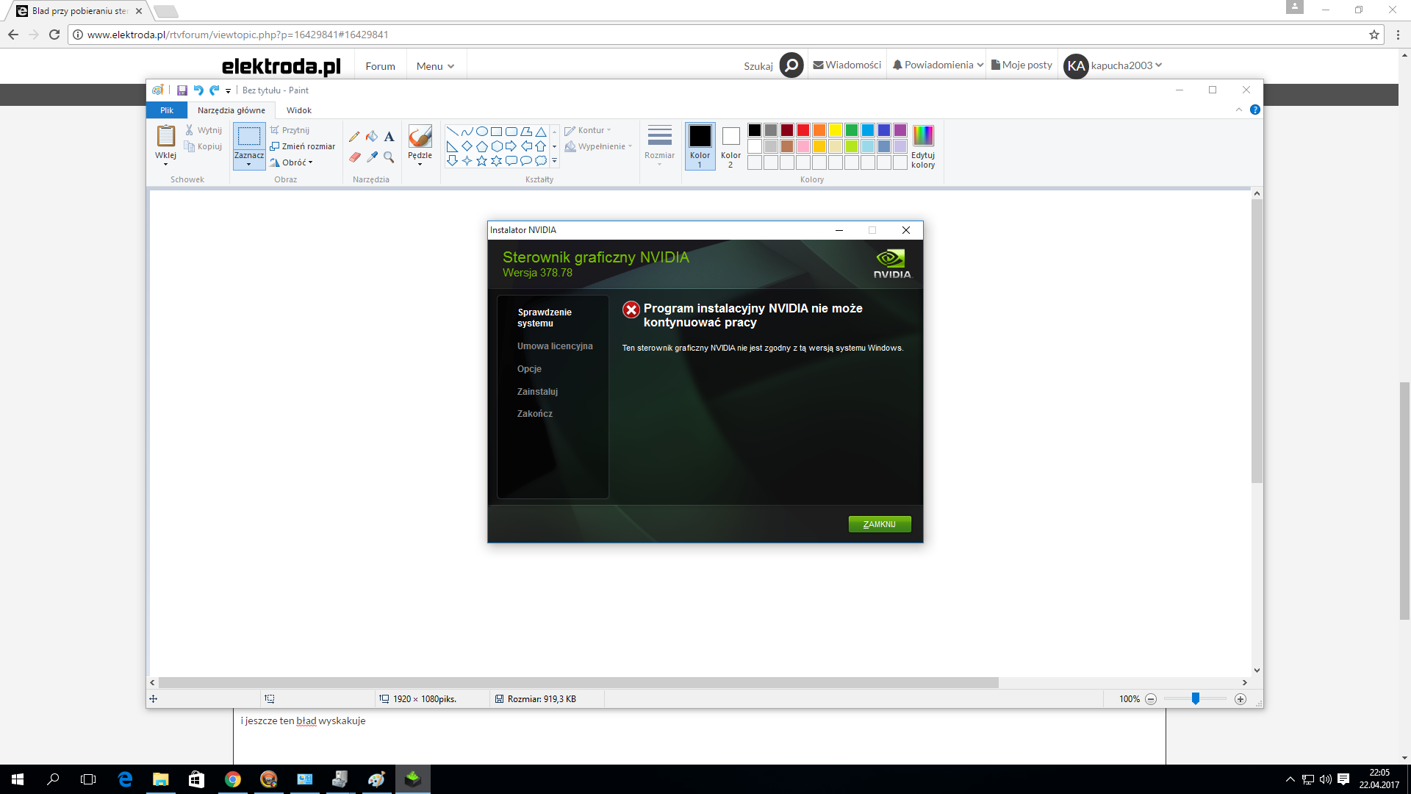Select the Chrome tab "Blad przy pobieraniu"
The height and width of the screenshot is (794, 1411).
pos(79,11)
